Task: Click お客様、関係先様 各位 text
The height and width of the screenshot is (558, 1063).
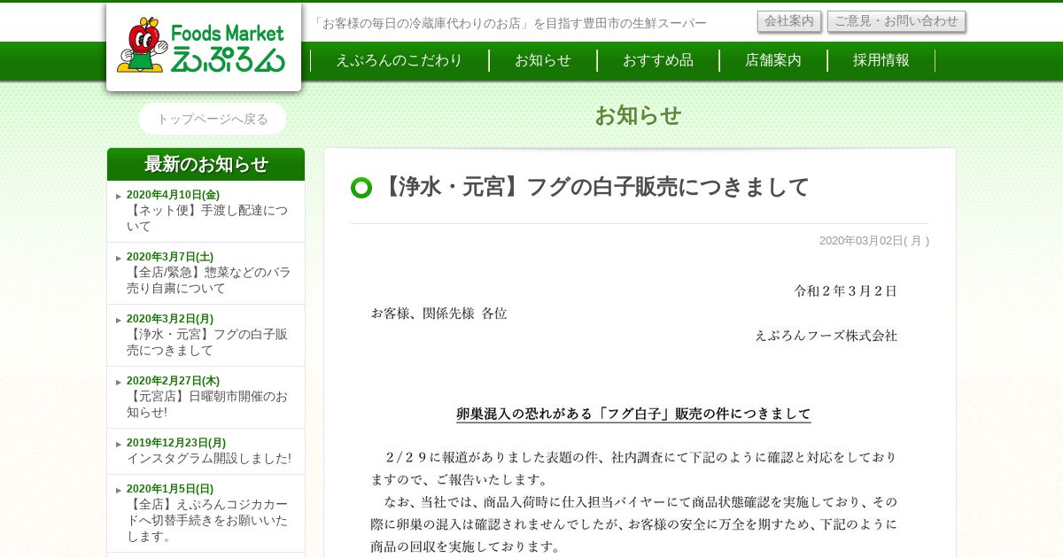Action: [x=438, y=314]
